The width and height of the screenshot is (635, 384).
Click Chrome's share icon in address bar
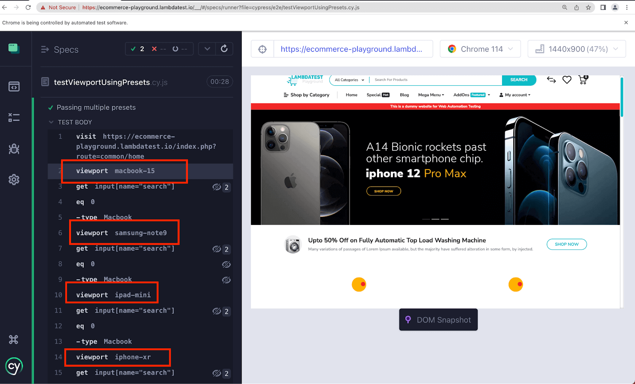point(576,7)
